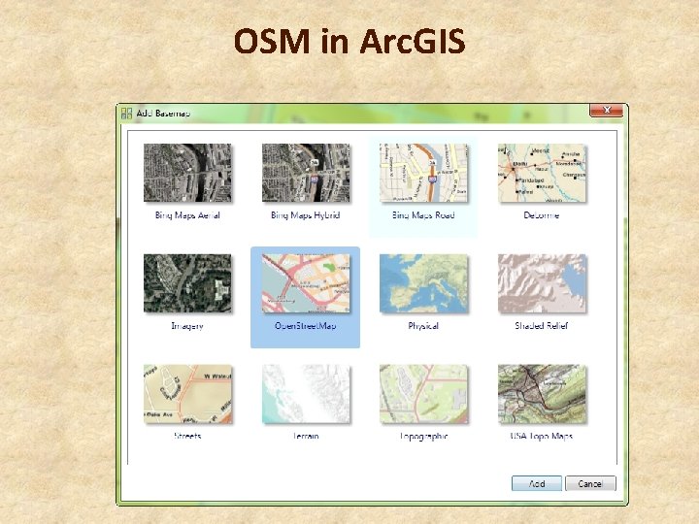Select the Bing Maps Aerial basemap thumbnail
The width and height of the screenshot is (699, 524).
pyautogui.click(x=187, y=173)
